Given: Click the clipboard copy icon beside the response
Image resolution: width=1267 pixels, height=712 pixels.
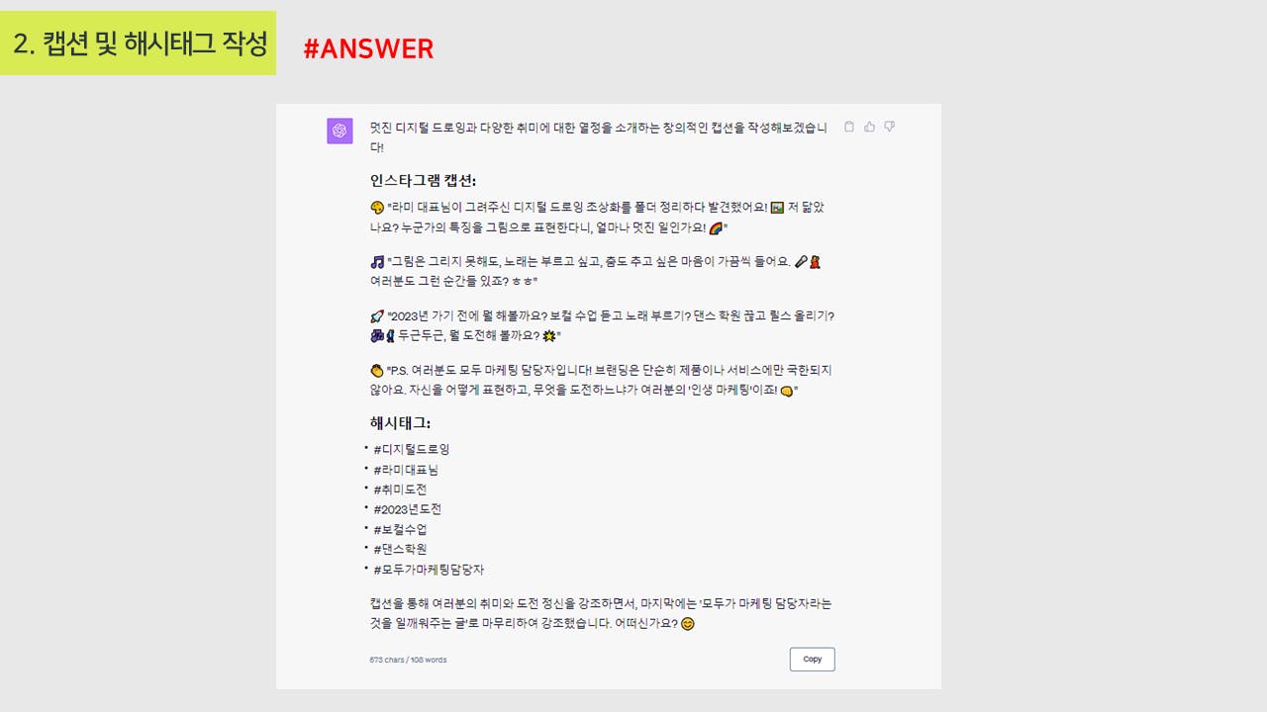Looking at the screenshot, I should tap(849, 127).
